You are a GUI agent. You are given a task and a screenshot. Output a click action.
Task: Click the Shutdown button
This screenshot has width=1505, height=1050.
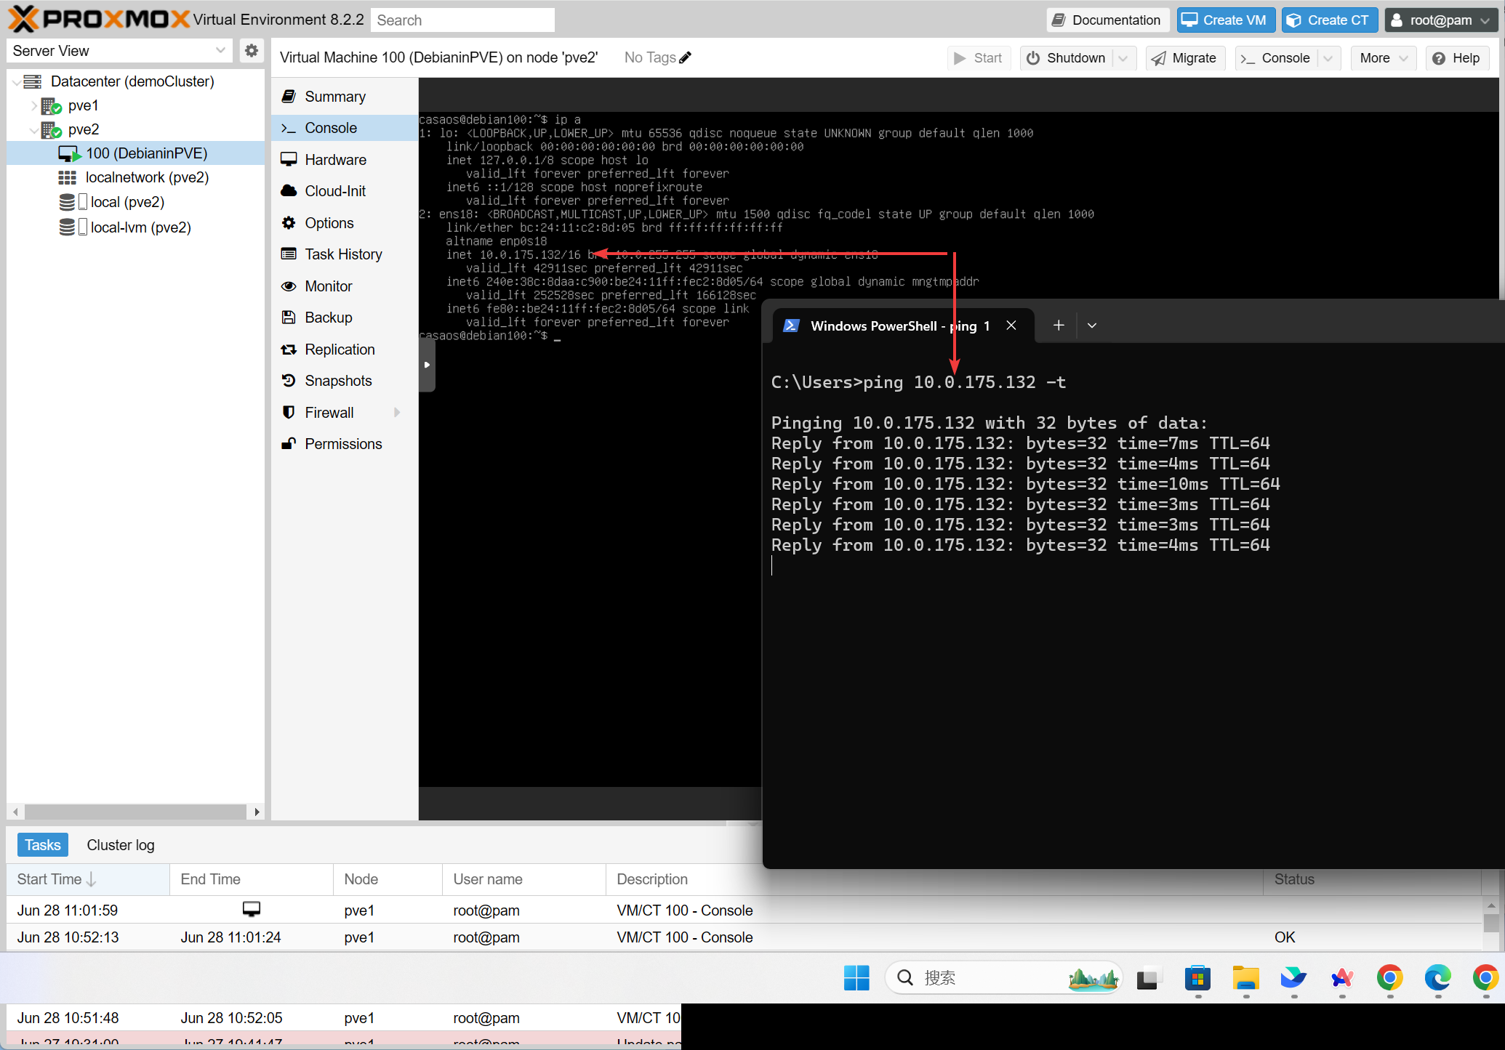[x=1067, y=58]
